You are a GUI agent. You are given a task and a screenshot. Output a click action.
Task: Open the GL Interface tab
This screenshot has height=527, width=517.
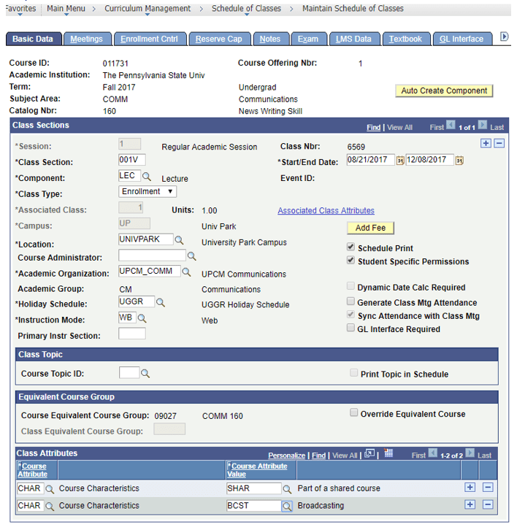click(462, 39)
